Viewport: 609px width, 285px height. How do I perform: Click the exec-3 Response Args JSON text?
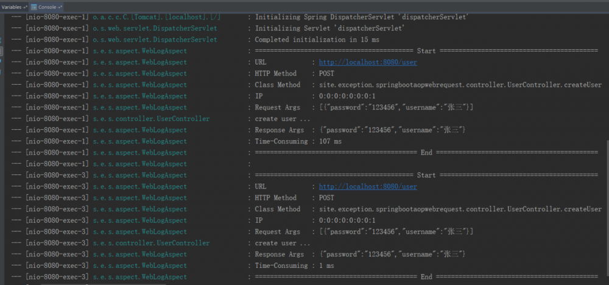click(x=392, y=254)
